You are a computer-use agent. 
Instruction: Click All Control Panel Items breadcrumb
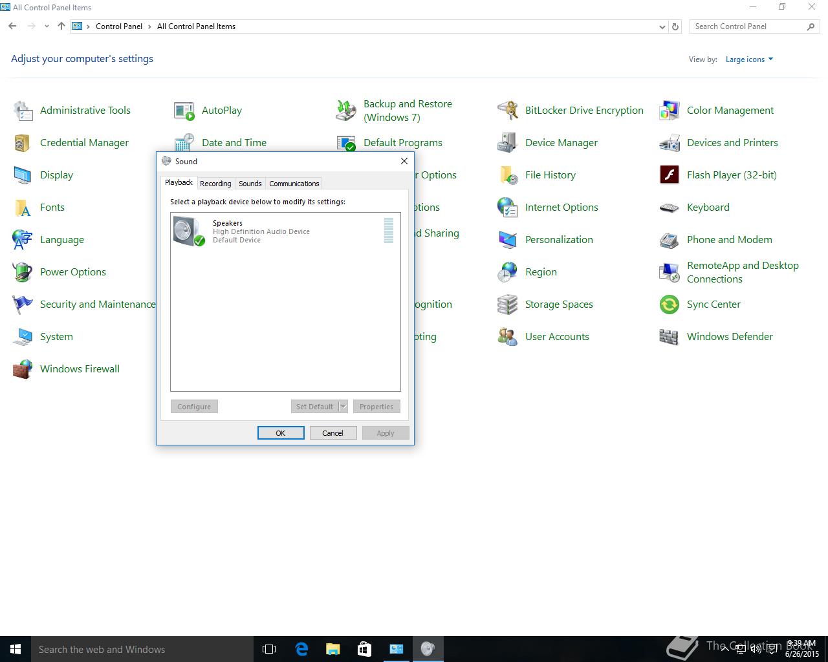(x=196, y=27)
